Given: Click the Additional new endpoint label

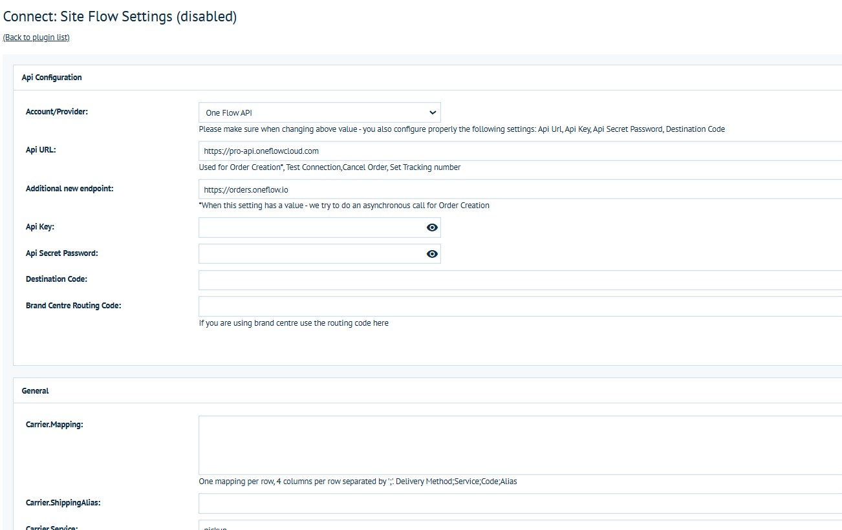Looking at the screenshot, I should 70,189.
